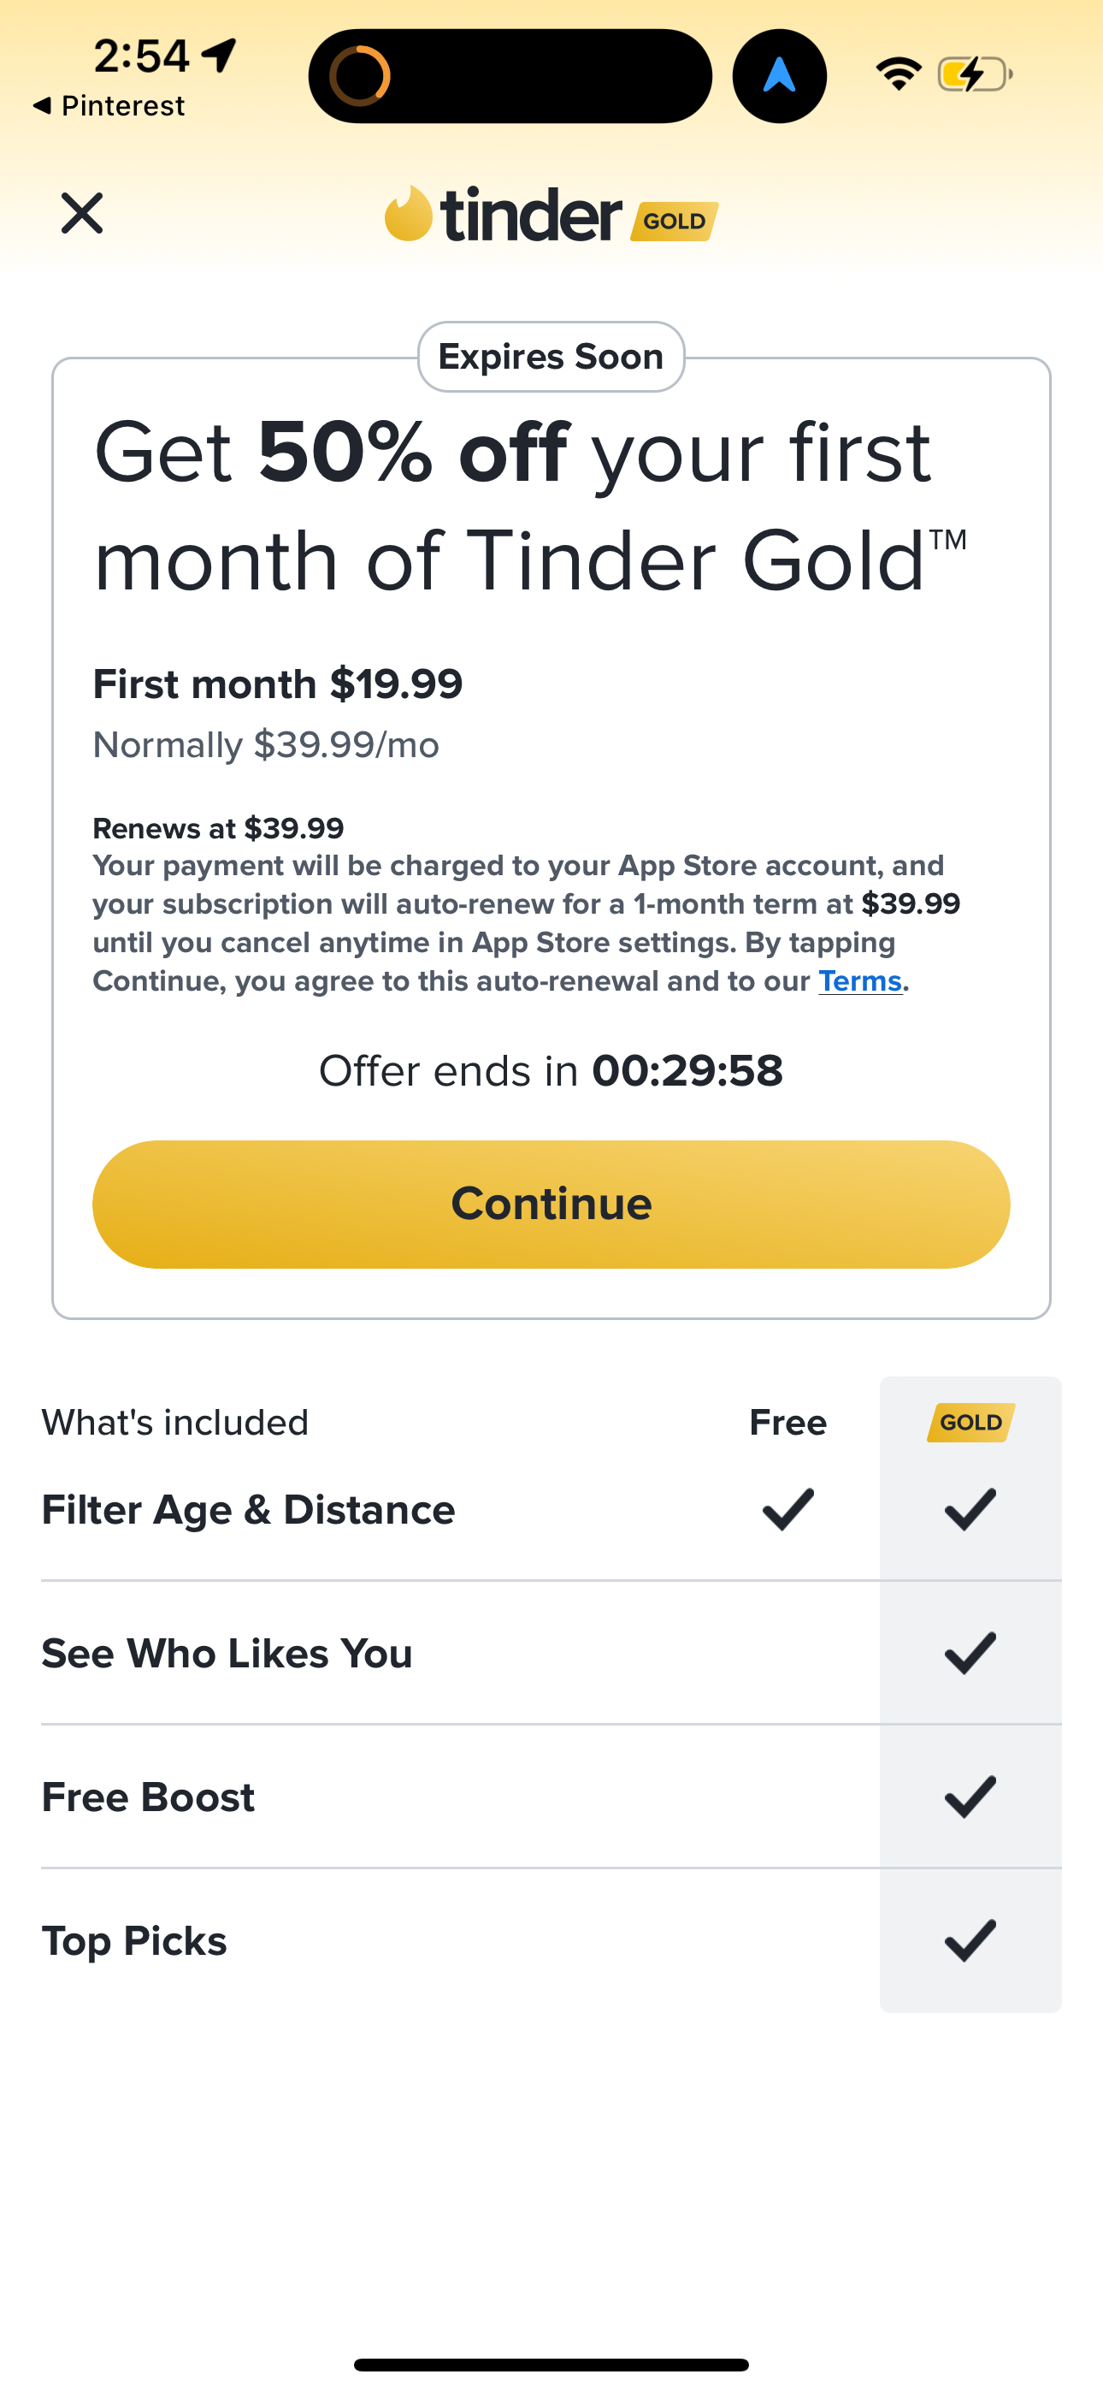Tap the GOLD column header badge

click(x=970, y=1423)
